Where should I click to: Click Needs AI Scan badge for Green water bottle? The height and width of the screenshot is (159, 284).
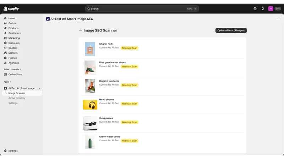click(x=130, y=141)
